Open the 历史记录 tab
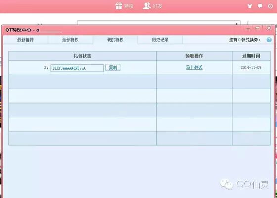Screen dimensions: 277x198 [160, 40]
